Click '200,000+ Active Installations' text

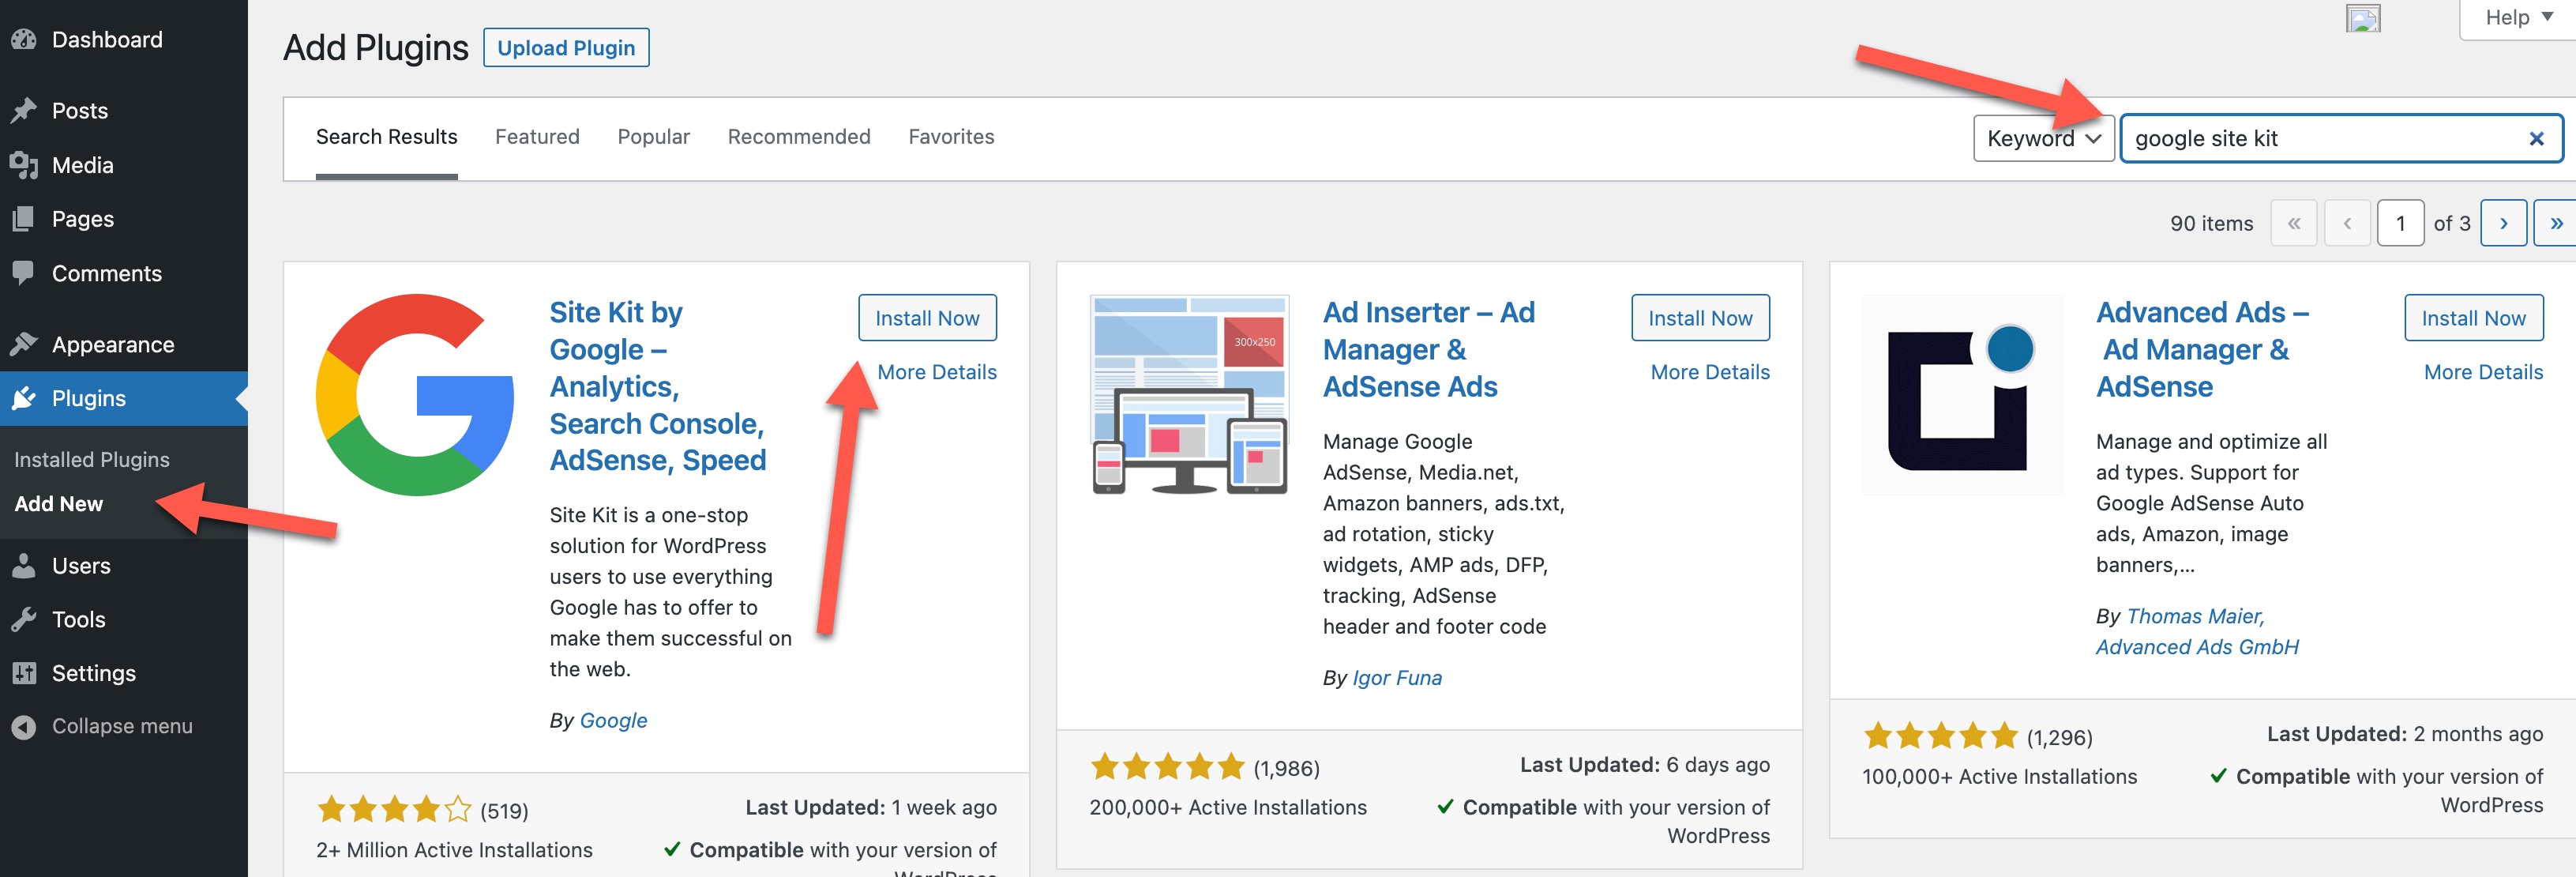[1227, 807]
